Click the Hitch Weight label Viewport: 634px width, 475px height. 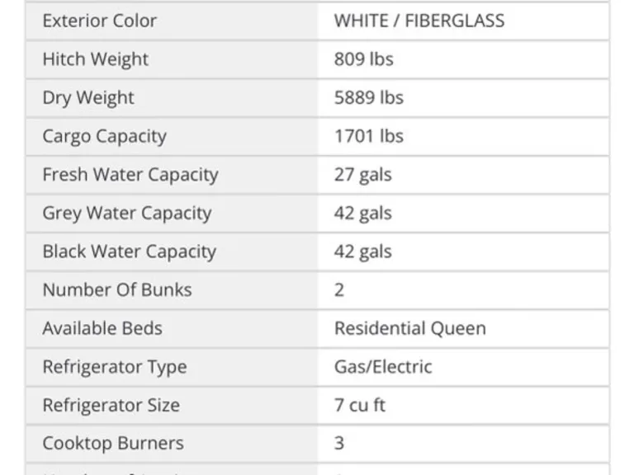[x=96, y=59]
